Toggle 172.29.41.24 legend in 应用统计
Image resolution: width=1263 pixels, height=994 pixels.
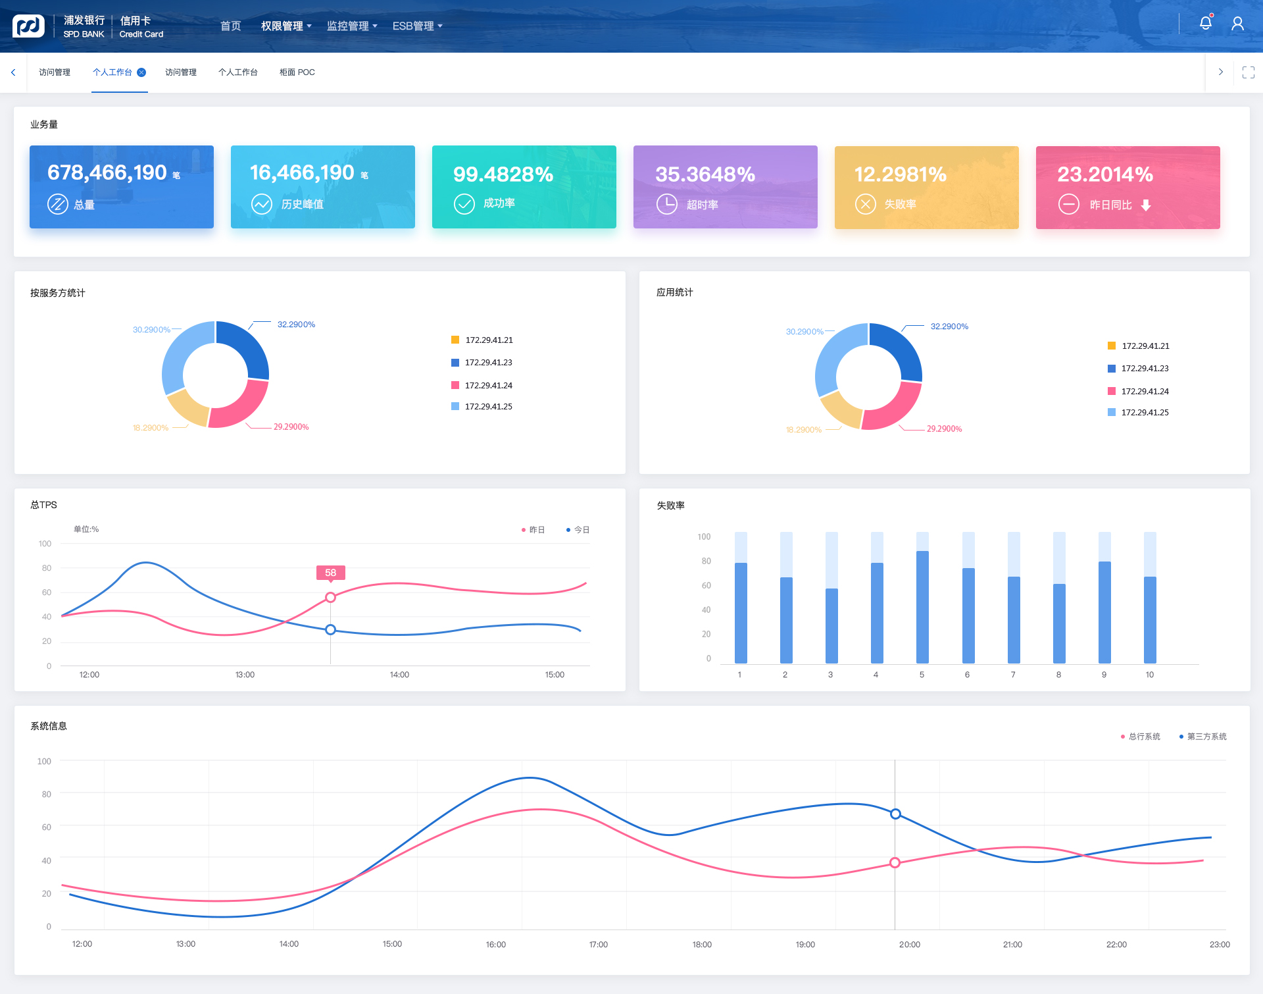coord(1139,391)
